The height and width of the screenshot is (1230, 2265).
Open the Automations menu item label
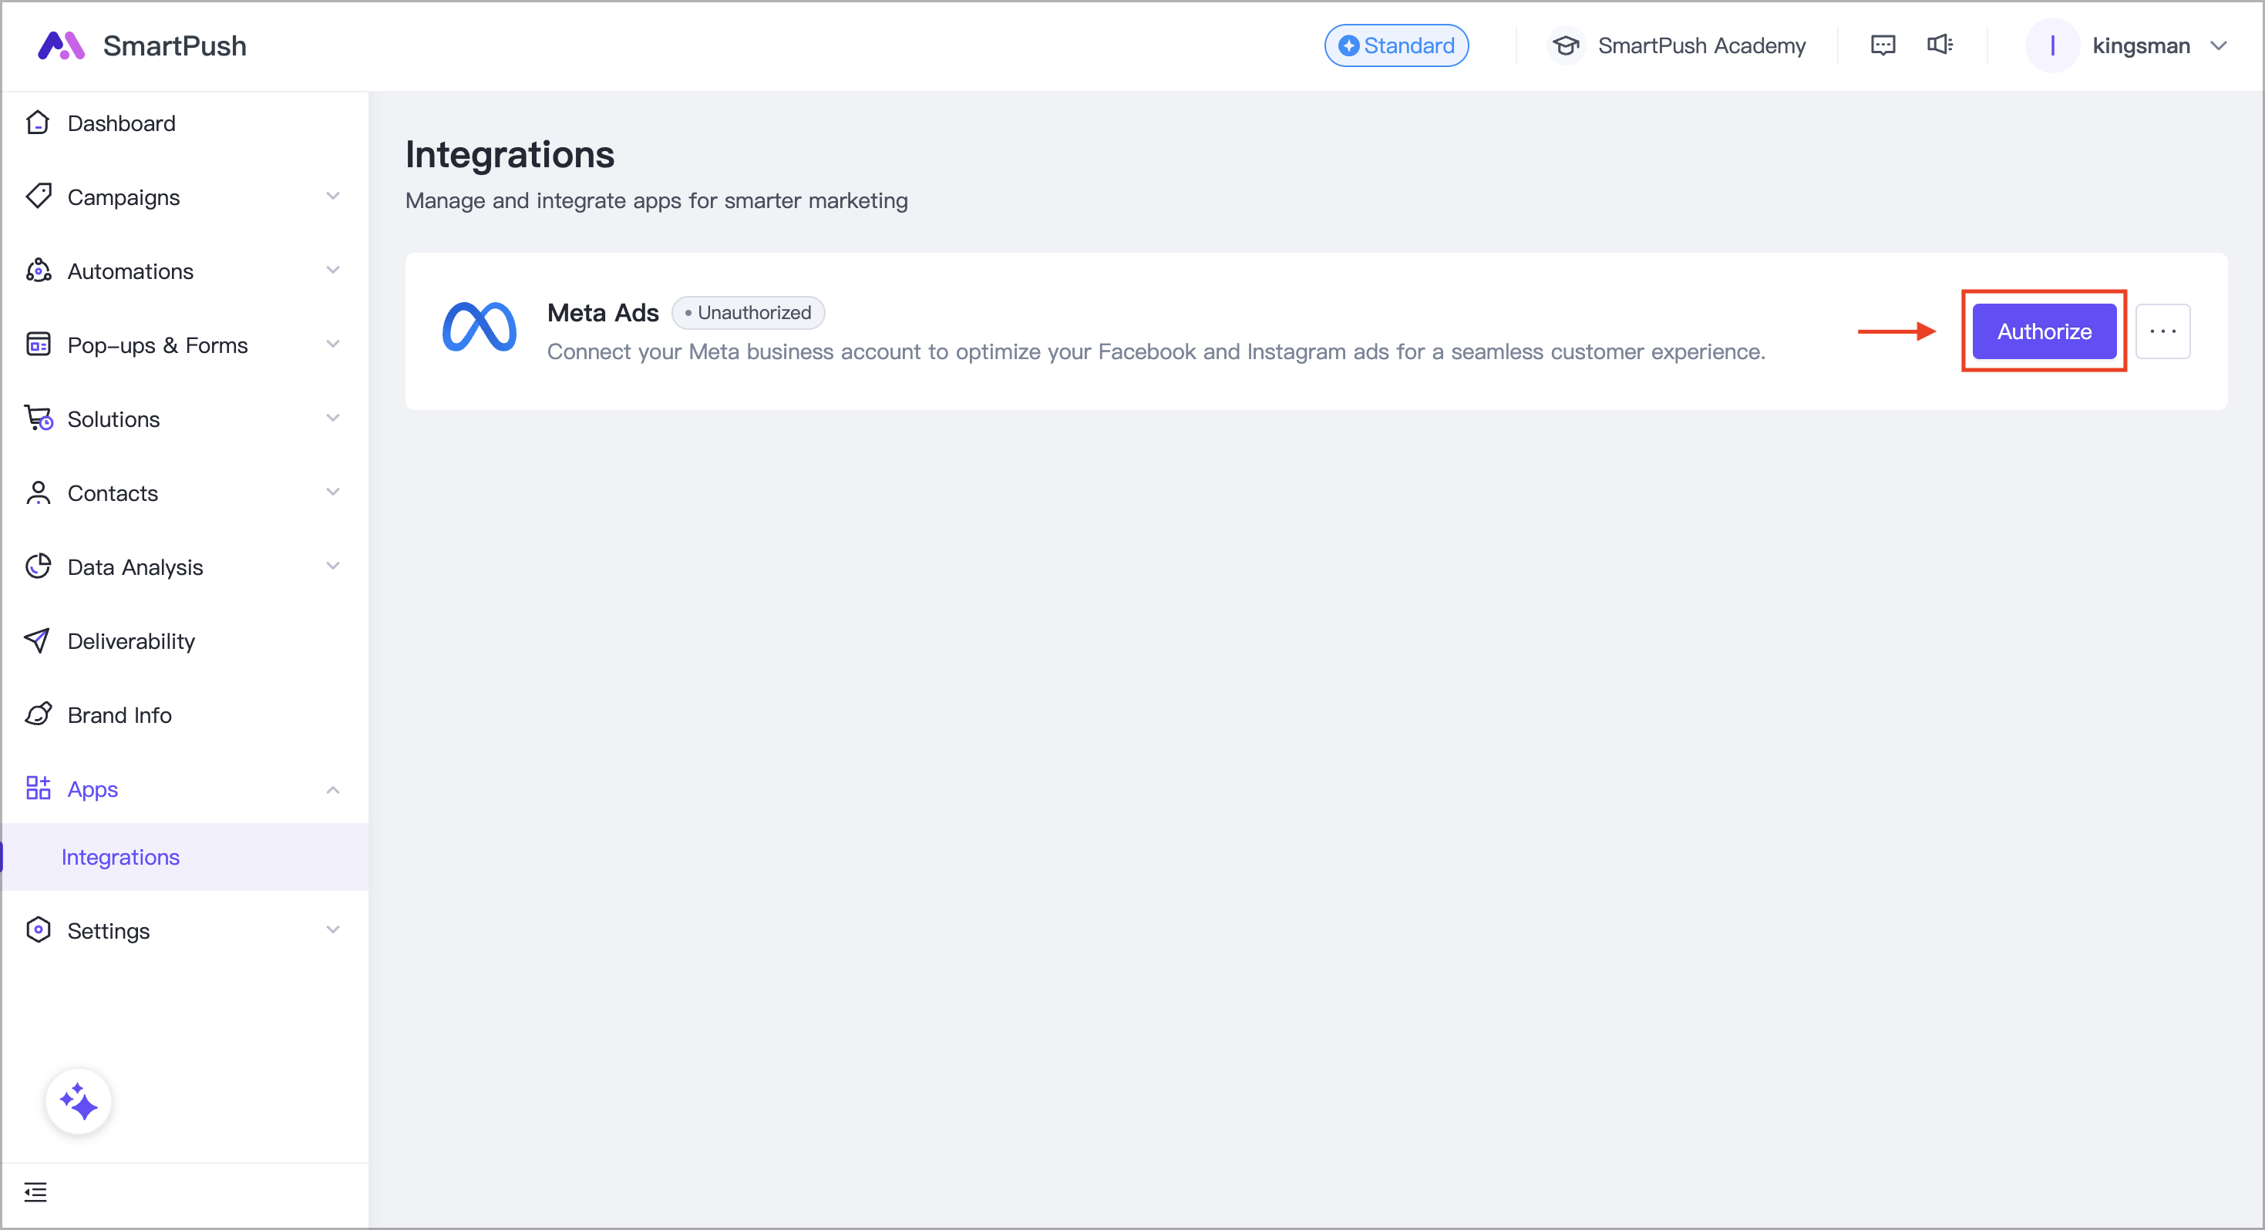[x=130, y=272]
